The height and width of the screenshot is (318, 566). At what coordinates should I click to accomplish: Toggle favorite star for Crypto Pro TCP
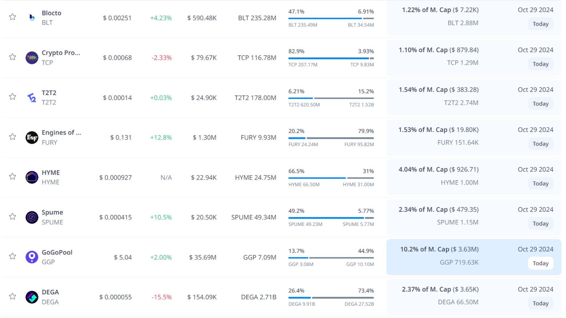pos(12,57)
